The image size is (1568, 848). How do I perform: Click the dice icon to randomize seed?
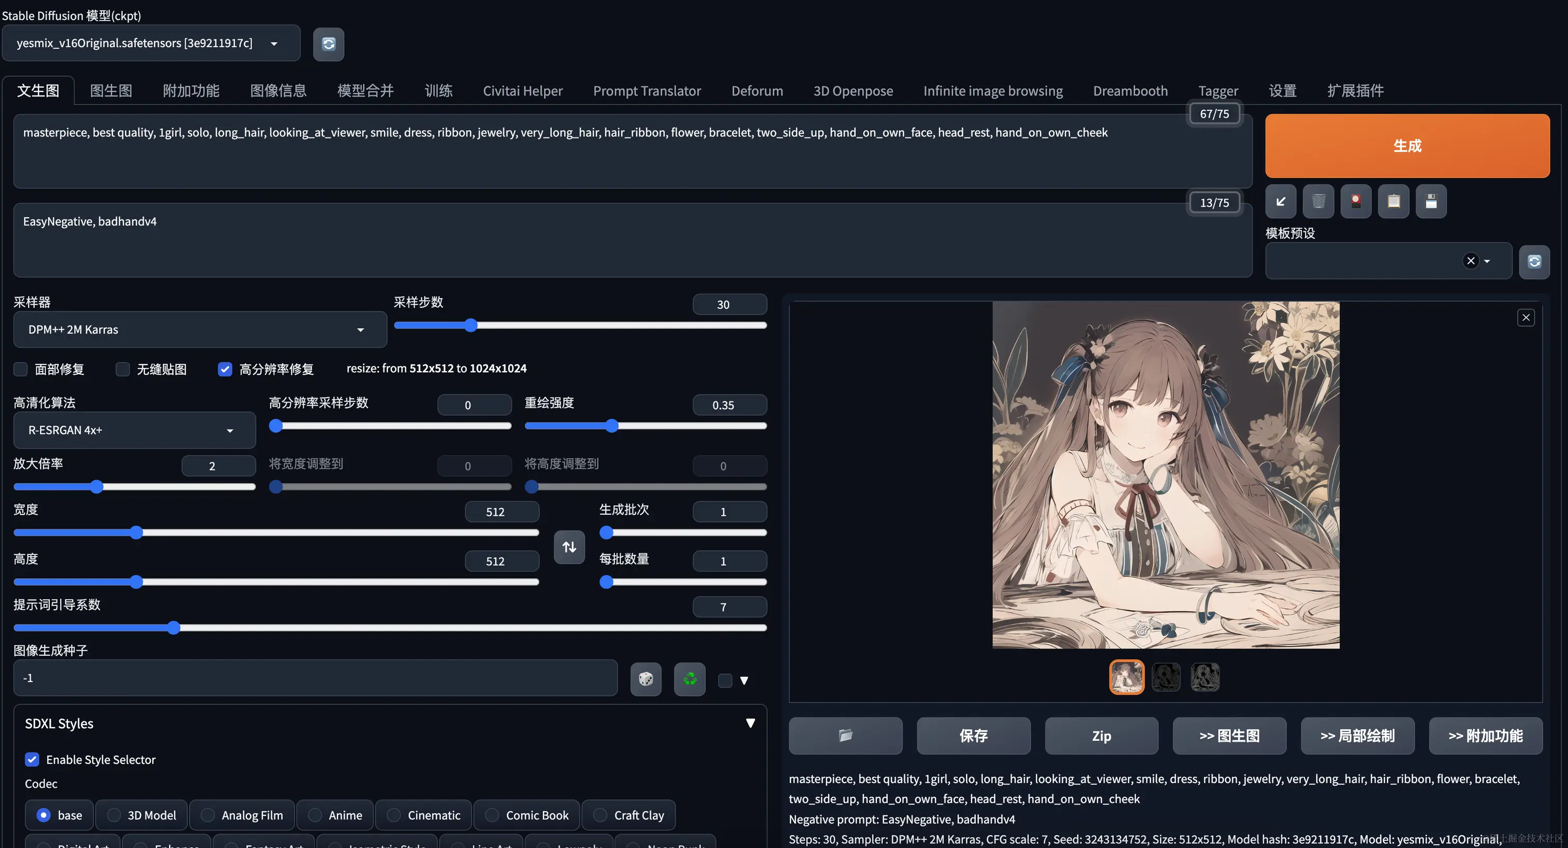[646, 679]
